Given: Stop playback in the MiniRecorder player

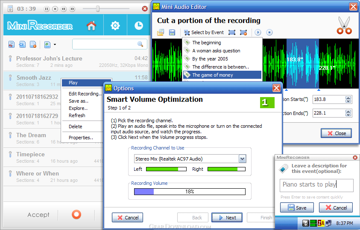Looking at the screenshot, I should pyautogui.click(x=55, y=9).
